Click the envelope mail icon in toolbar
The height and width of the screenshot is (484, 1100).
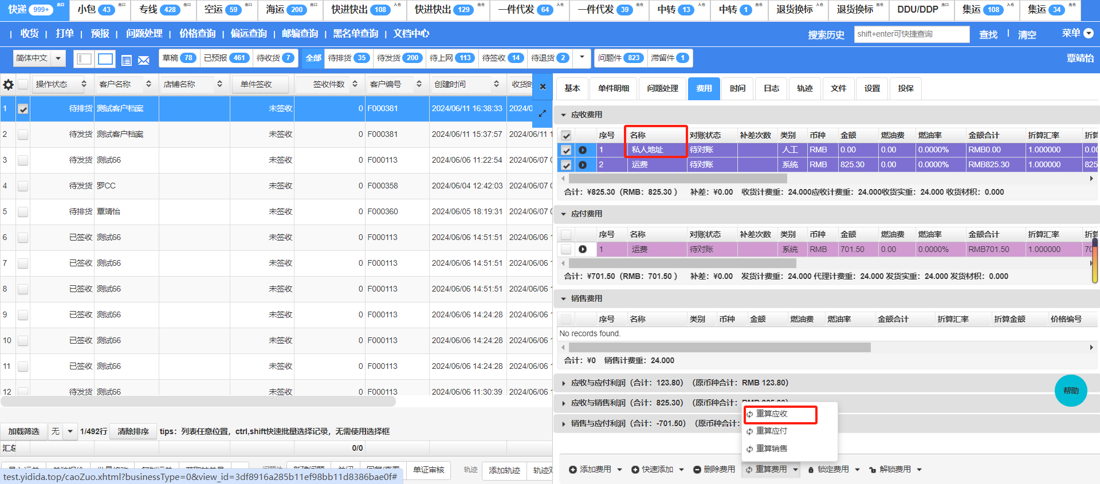tap(144, 60)
